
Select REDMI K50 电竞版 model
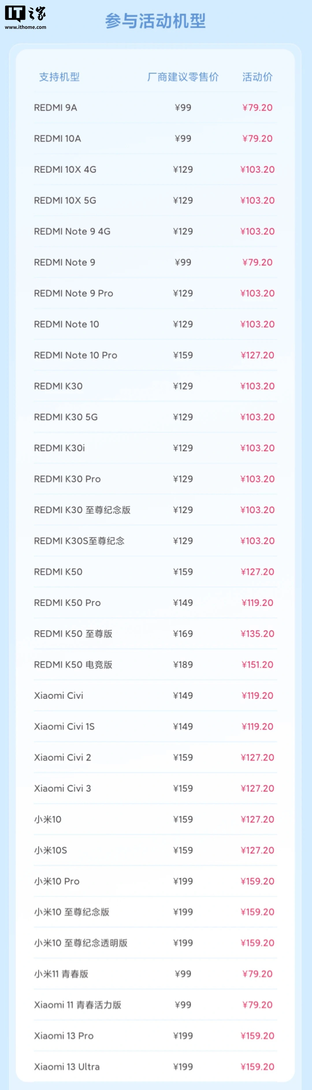pos(73,664)
